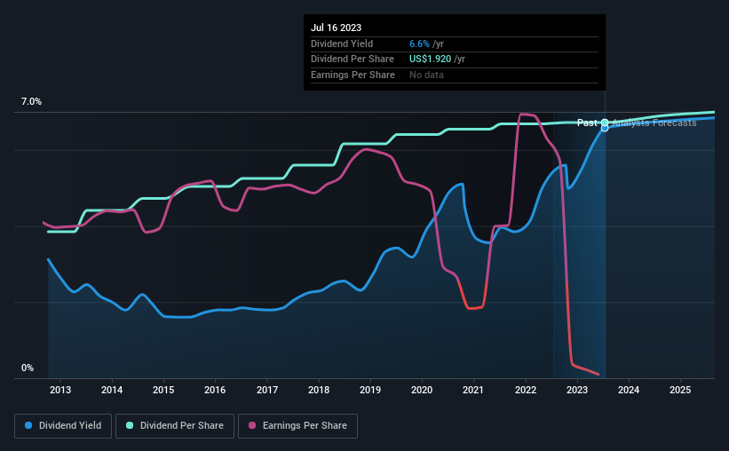This screenshot has height=451, width=729.
Task: Select the 2019 label on the time axis
Action: coord(370,390)
